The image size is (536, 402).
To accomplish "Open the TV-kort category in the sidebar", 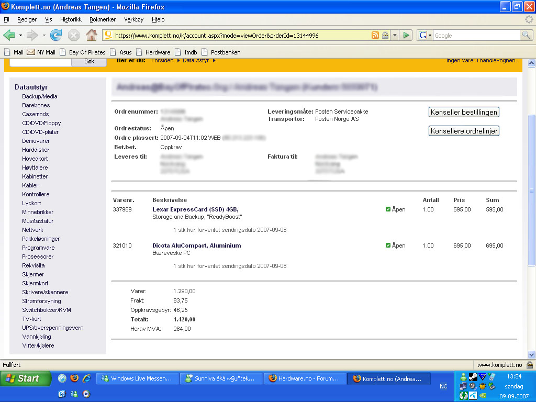I will [x=31, y=319].
